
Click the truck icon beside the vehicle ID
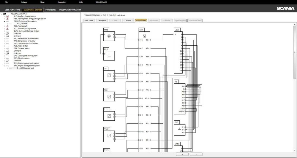click(x=4, y=14)
